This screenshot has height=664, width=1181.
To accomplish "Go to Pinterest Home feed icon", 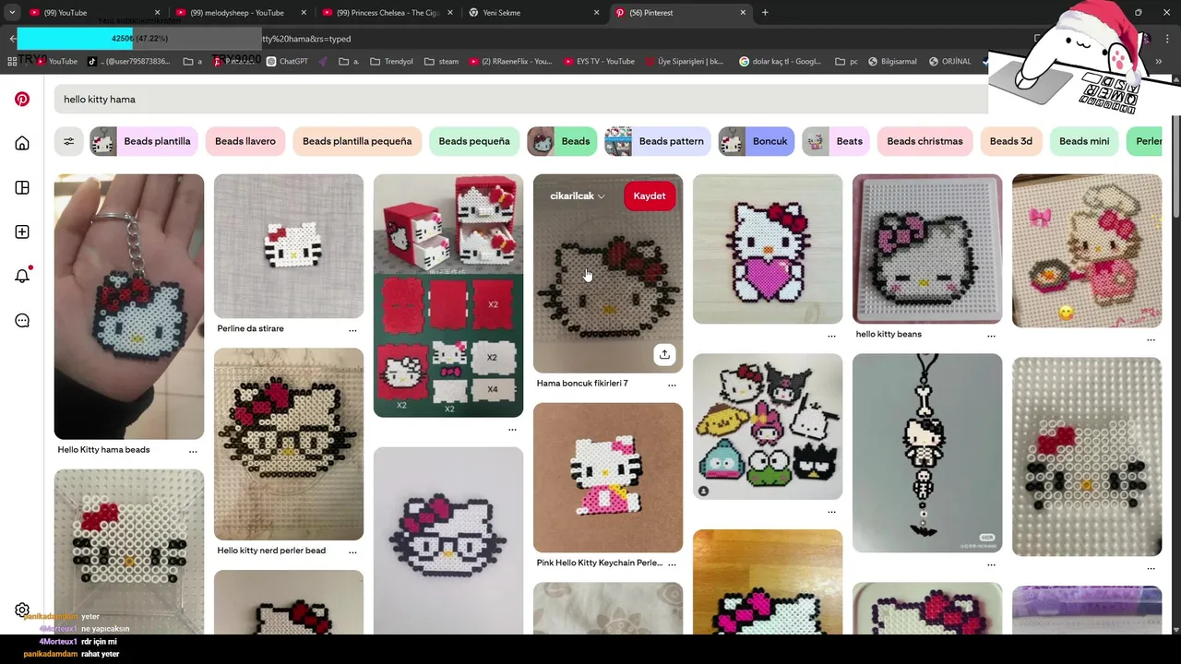I will click(22, 143).
